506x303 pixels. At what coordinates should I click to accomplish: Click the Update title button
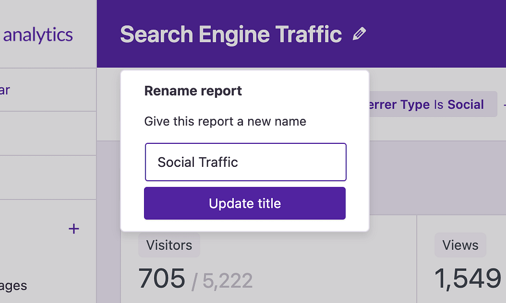click(245, 203)
